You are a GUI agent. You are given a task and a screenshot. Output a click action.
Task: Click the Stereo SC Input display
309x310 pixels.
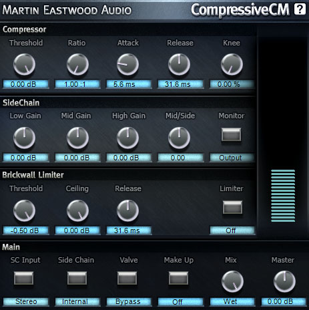(x=25, y=302)
